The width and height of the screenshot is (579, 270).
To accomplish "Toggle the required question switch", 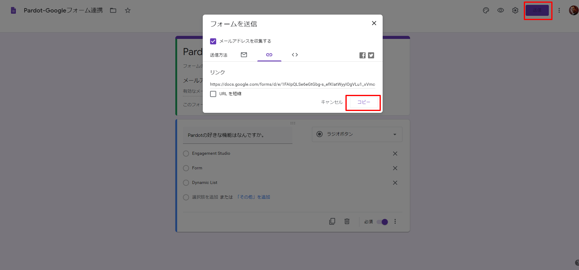I will 382,222.
